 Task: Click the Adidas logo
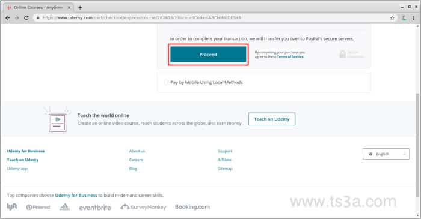(64, 206)
